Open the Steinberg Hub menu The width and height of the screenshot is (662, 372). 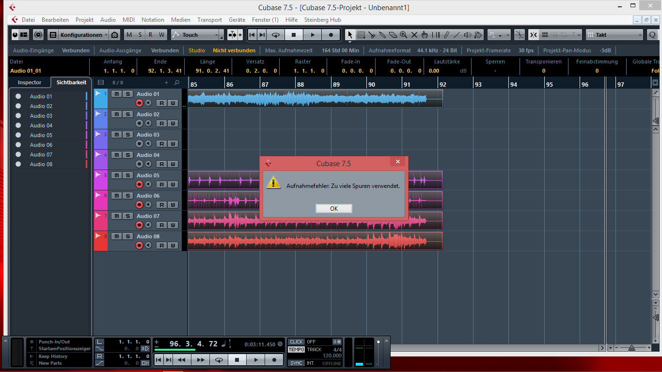pyautogui.click(x=322, y=20)
